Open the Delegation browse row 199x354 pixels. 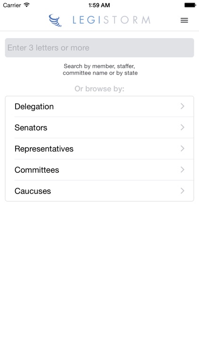click(x=99, y=106)
